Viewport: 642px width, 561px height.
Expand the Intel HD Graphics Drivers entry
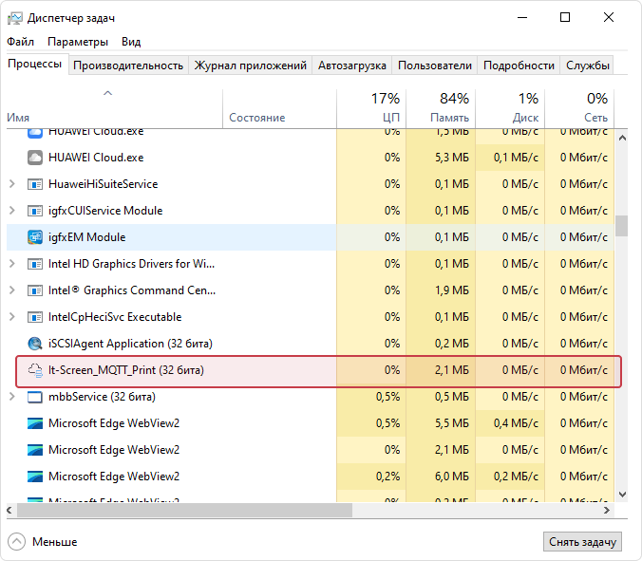coord(11,264)
